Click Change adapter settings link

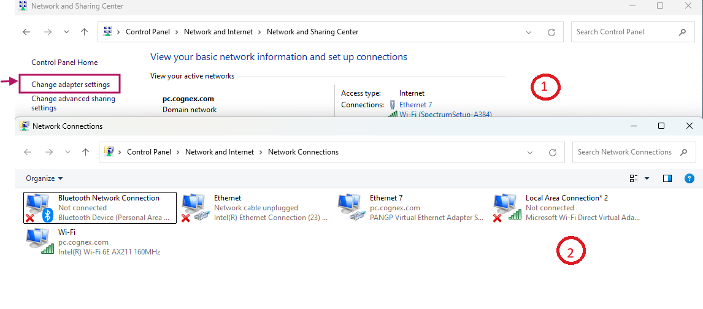tap(71, 85)
